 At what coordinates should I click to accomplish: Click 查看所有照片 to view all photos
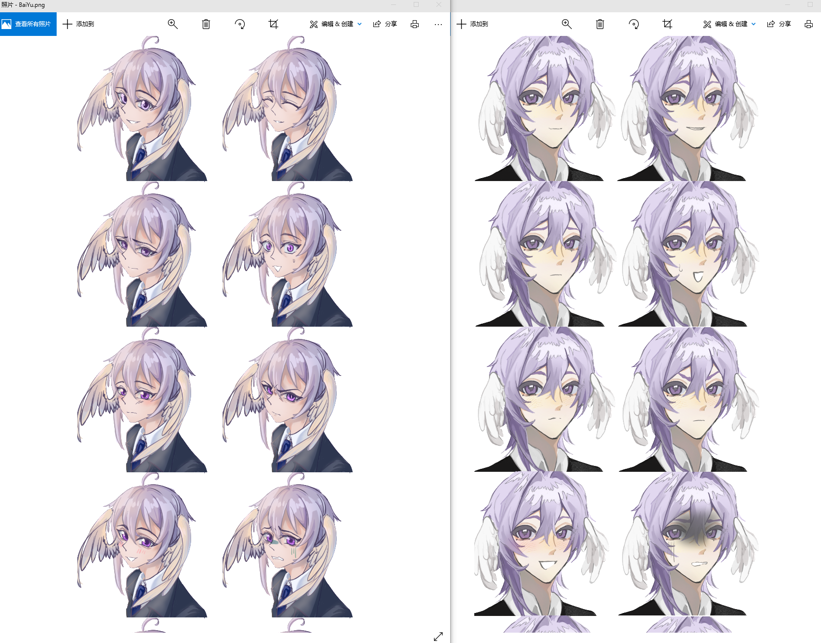tap(28, 24)
